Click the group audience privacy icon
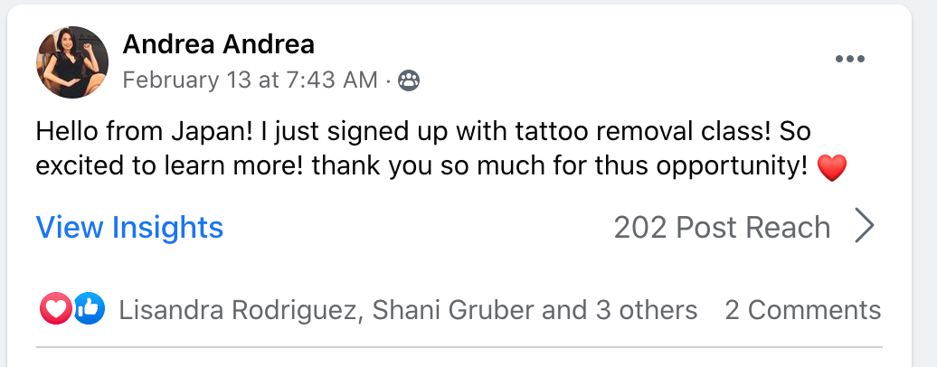Image resolution: width=937 pixels, height=367 pixels. (x=409, y=80)
